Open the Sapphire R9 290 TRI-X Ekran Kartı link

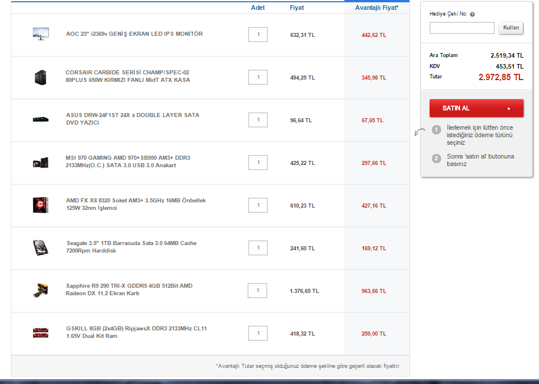pos(129,289)
